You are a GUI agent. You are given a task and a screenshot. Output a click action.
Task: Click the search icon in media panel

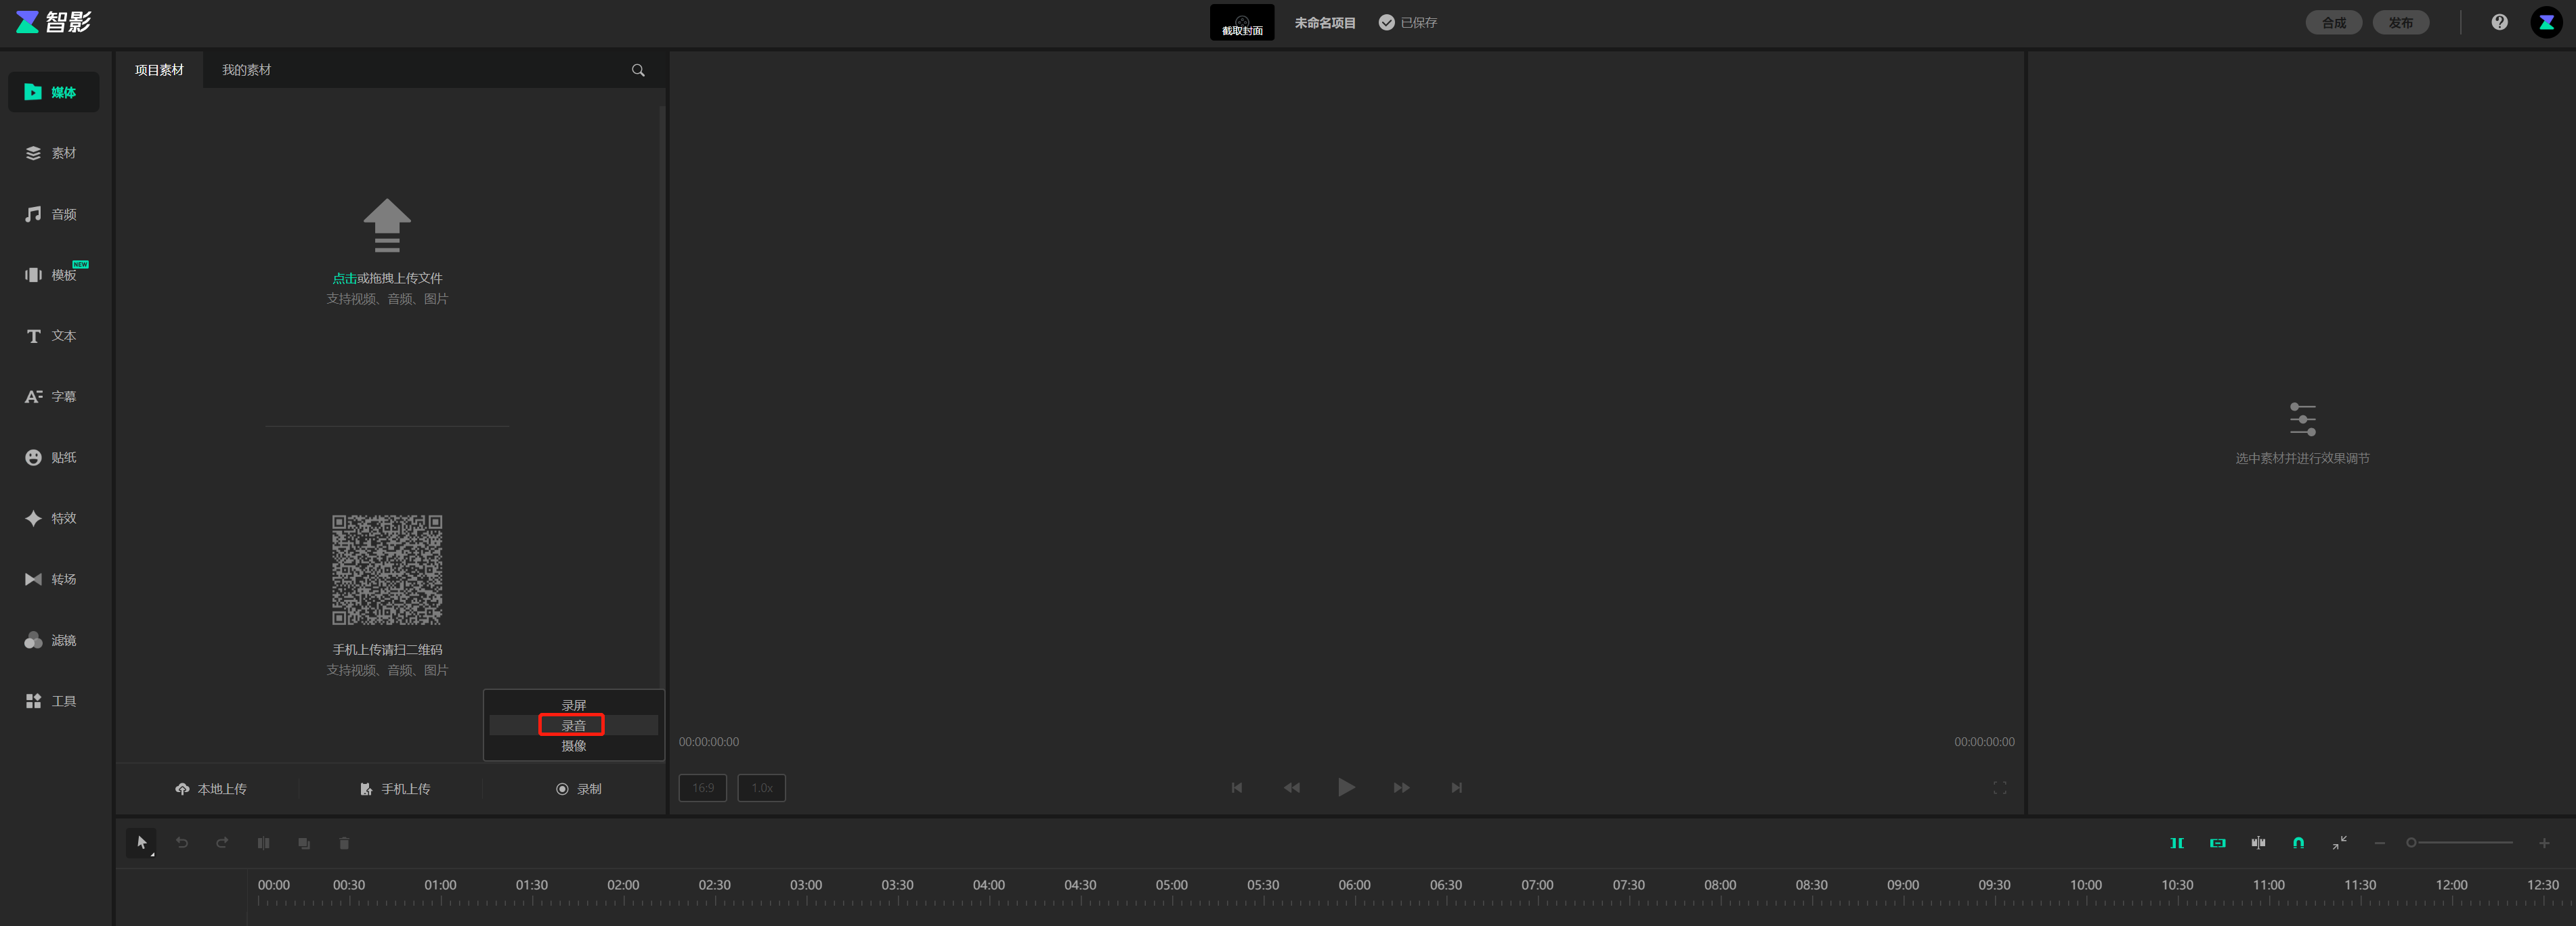(638, 70)
